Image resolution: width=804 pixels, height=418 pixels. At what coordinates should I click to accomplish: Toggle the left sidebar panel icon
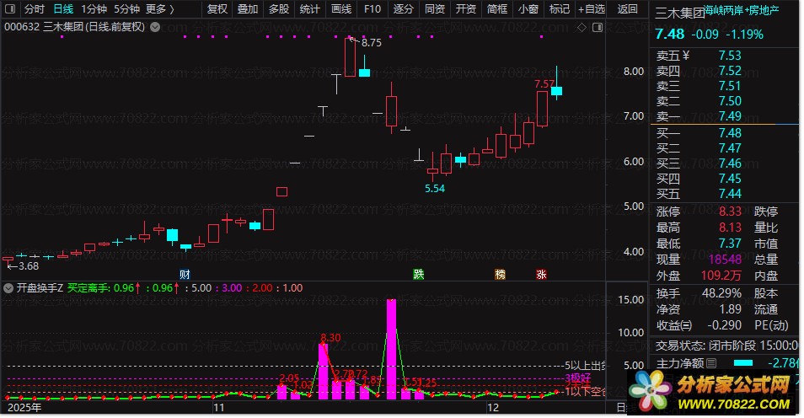click(10, 8)
